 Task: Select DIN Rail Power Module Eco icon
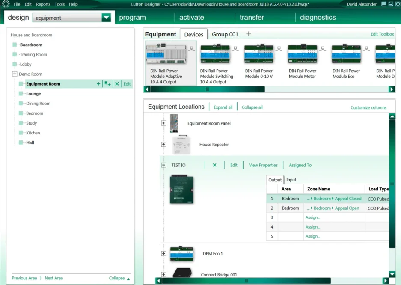click(346, 54)
